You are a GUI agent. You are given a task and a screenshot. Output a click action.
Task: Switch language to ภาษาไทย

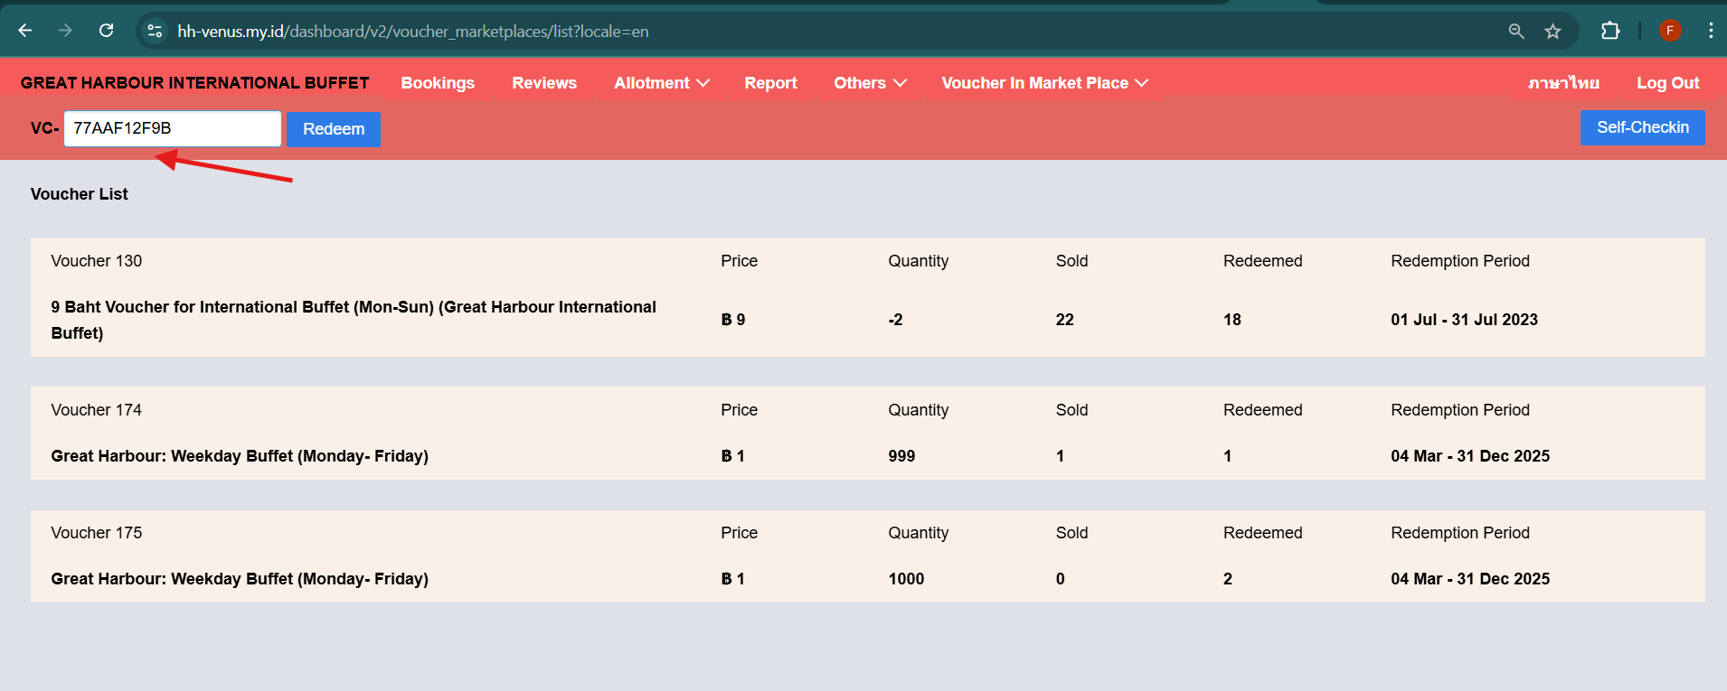coord(1563,83)
